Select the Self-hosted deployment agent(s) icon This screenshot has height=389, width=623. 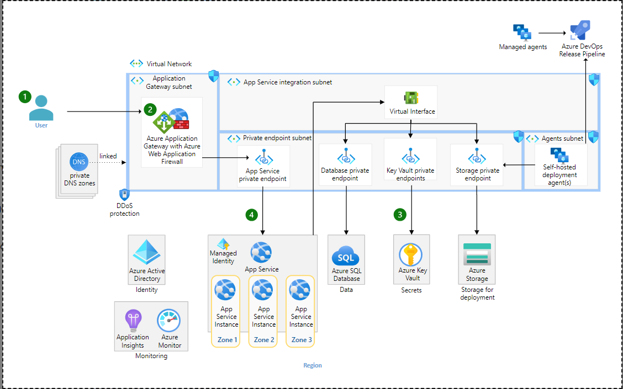tap(559, 155)
